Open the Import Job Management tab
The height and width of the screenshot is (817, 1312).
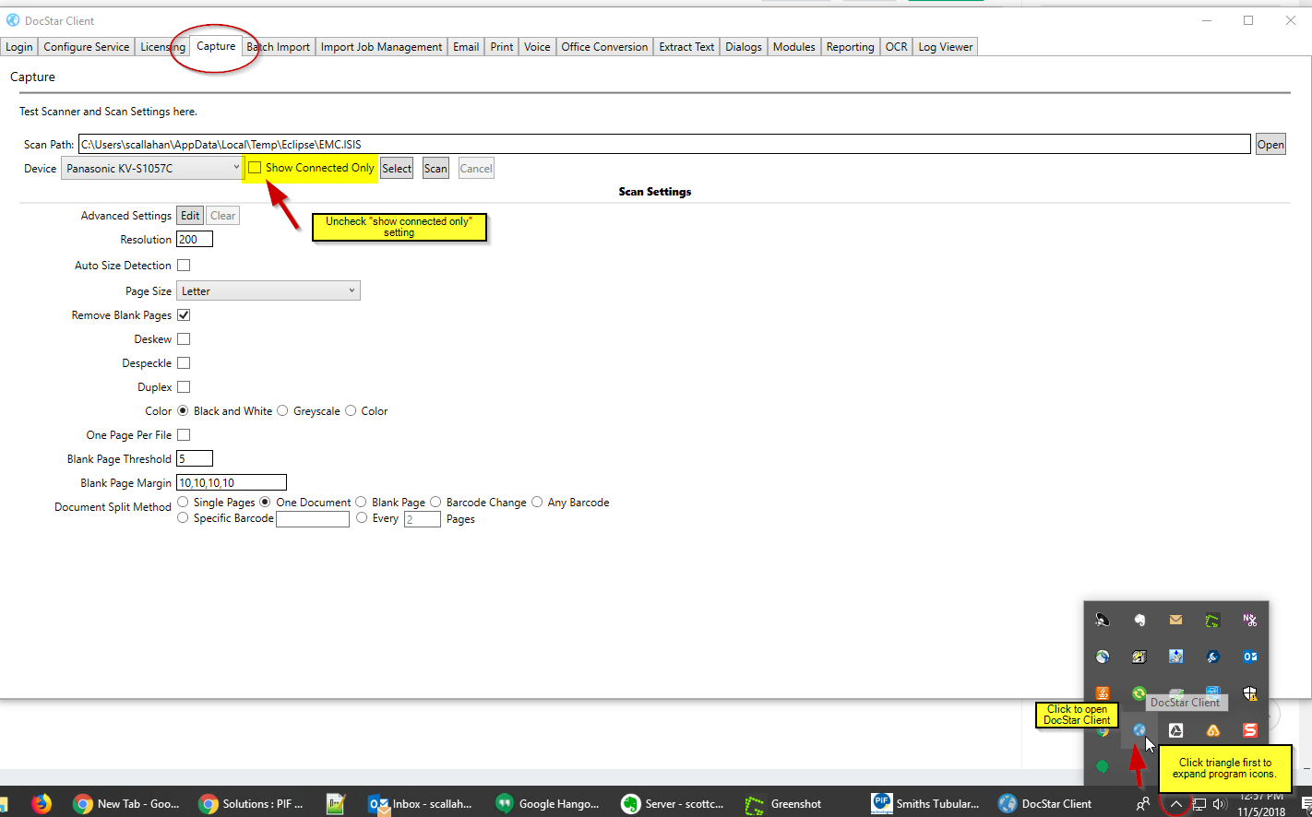381,47
